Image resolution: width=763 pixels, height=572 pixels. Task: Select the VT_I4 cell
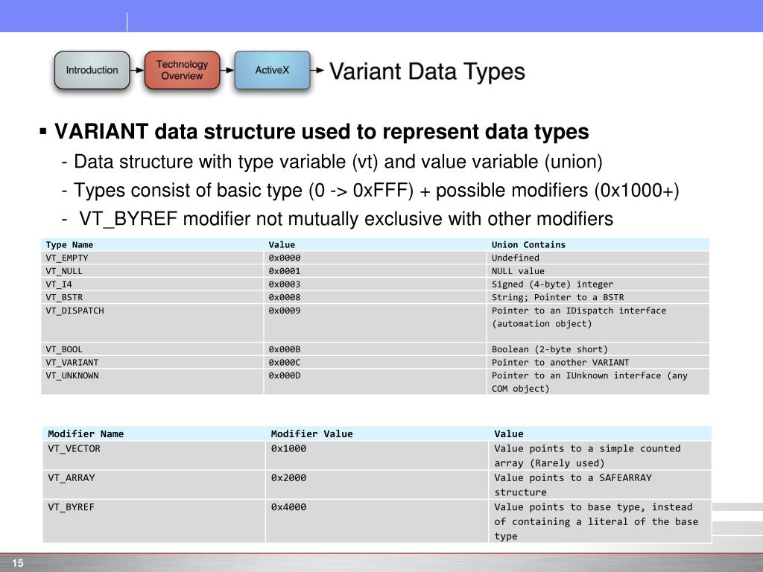(153, 284)
